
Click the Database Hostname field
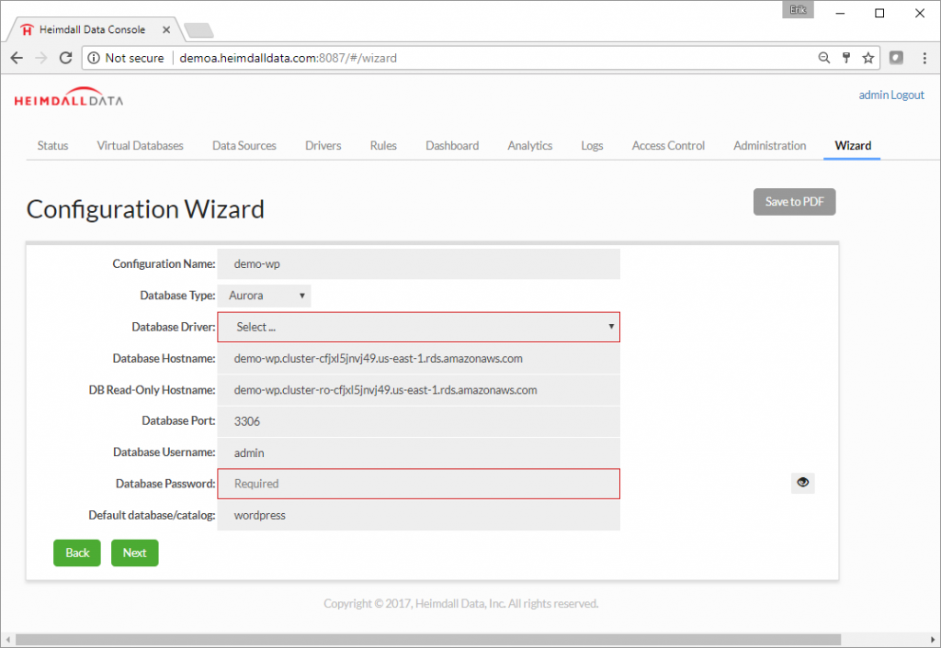coord(418,359)
